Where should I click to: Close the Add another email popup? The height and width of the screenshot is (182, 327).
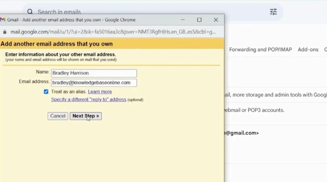pyautogui.click(x=216, y=20)
